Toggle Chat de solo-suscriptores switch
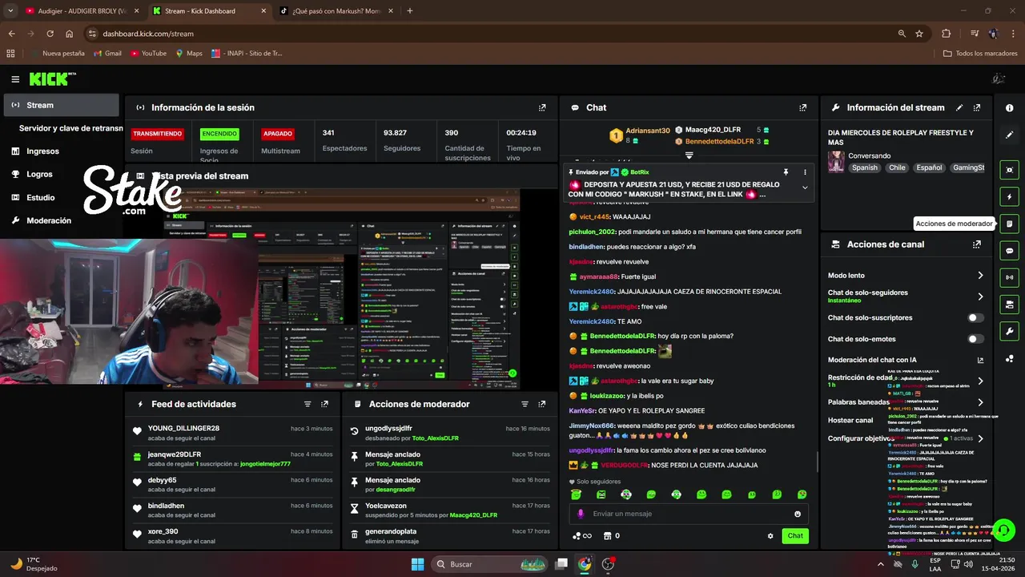Screen dimensions: 1025x577 (975, 318)
